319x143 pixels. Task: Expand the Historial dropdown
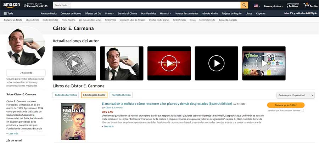point(166,13)
